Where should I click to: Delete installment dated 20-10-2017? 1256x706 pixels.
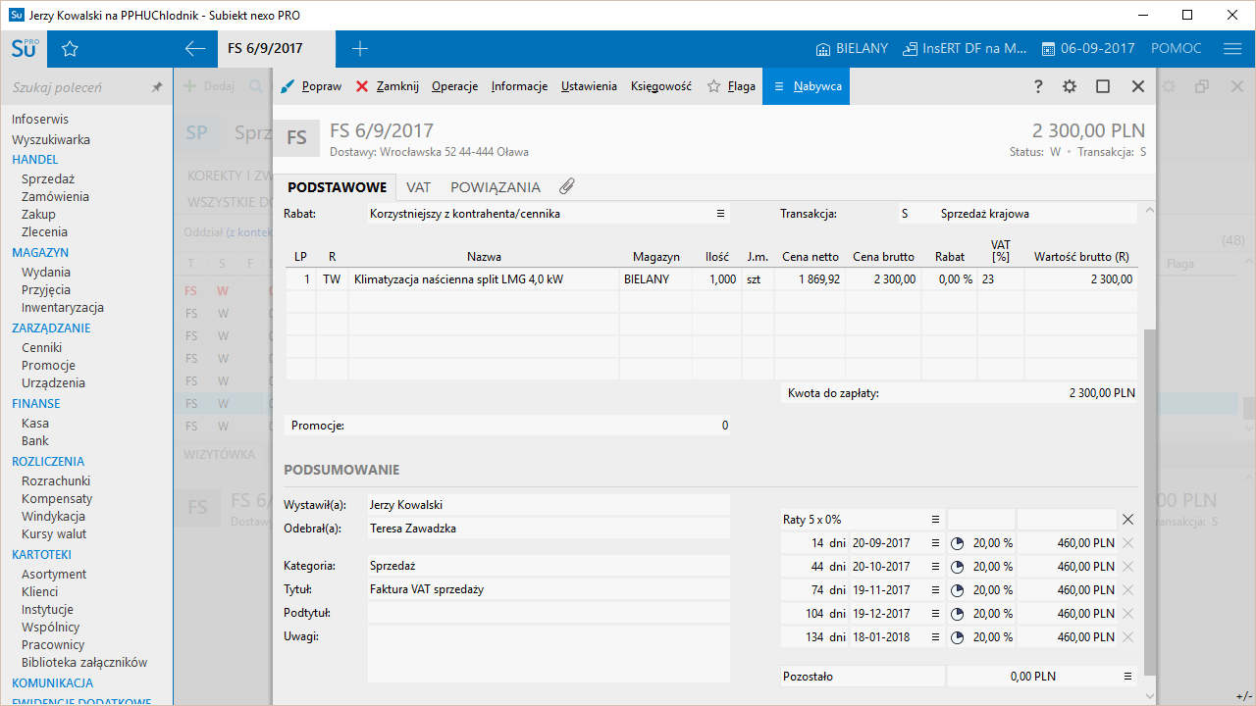1127,567
